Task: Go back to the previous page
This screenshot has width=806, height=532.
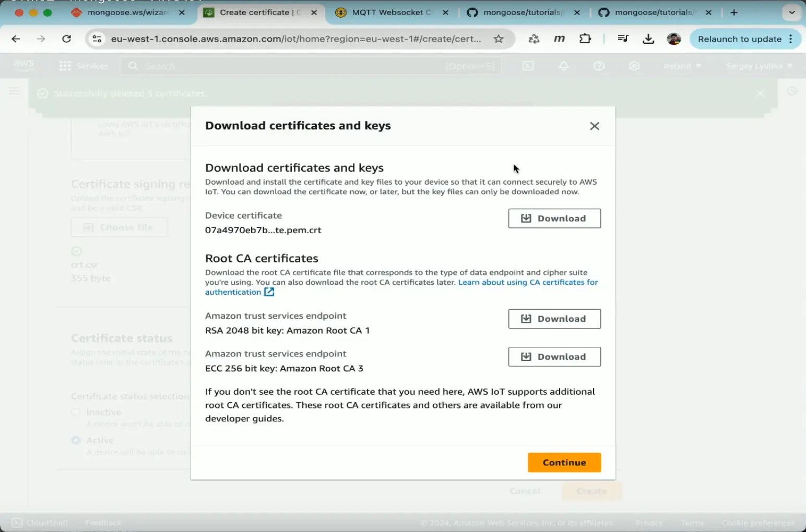Action: [x=16, y=39]
